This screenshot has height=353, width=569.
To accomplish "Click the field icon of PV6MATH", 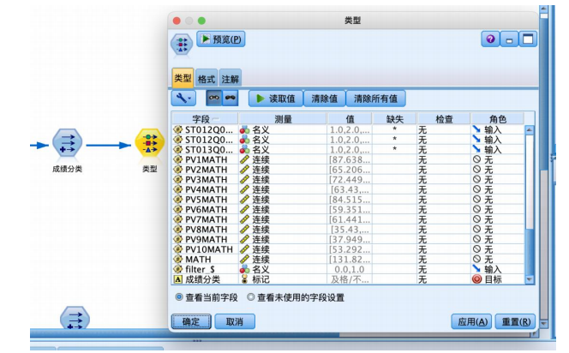I will pos(178,209).
